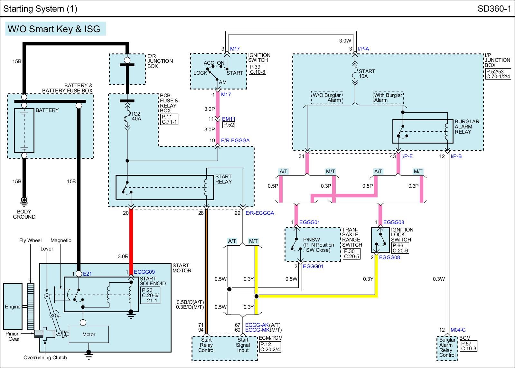
Task: Open the EGGG09 connector link
Action: [x=144, y=272]
